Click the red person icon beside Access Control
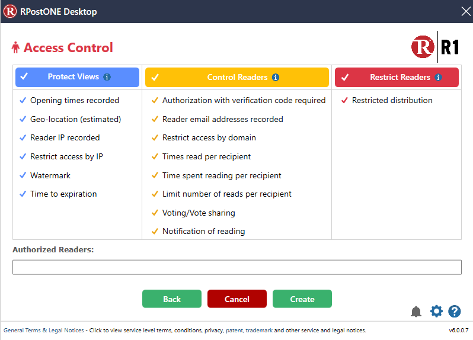 pyautogui.click(x=15, y=48)
